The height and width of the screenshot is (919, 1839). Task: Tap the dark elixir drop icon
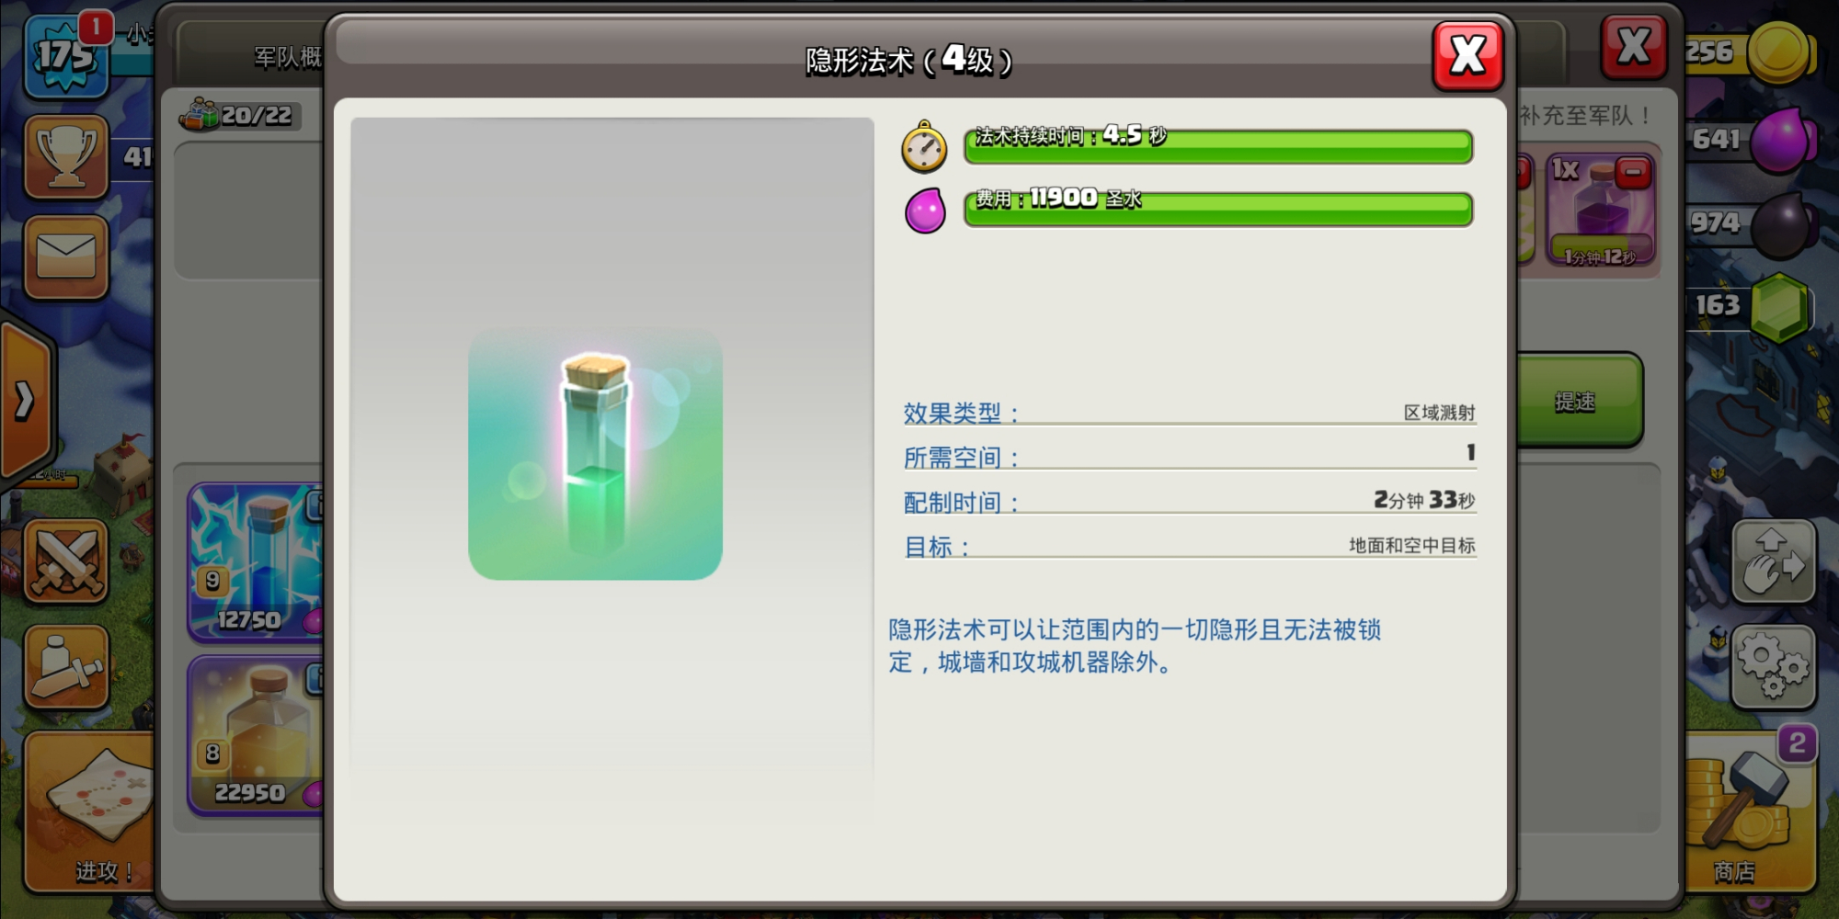click(1782, 224)
